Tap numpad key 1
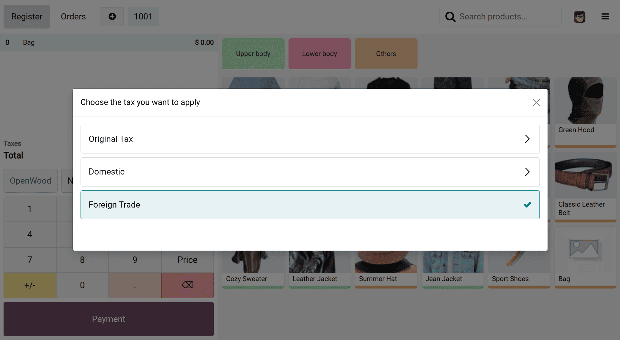Screen dimensions: 620x340 coord(30,209)
